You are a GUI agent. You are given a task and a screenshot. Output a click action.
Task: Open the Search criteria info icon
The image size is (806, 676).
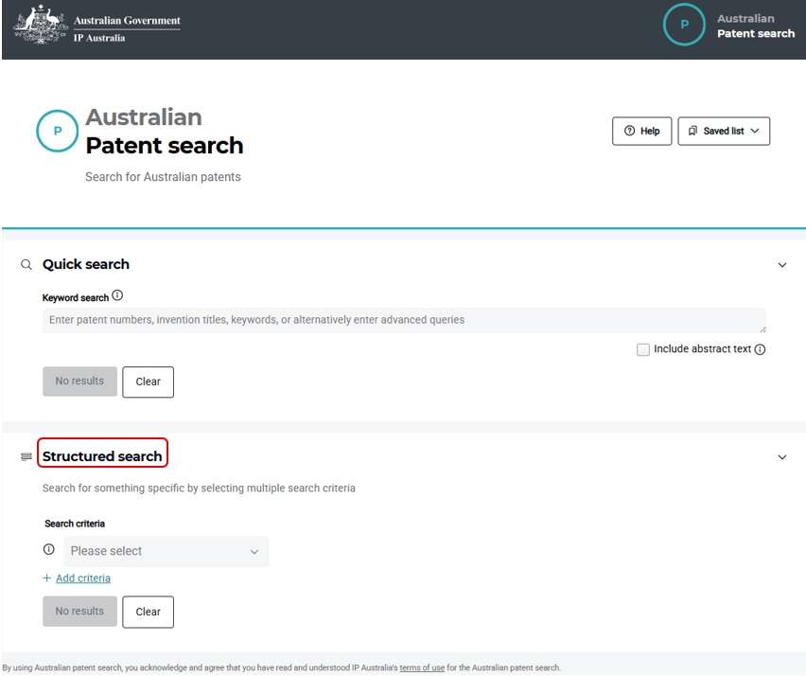pos(49,549)
